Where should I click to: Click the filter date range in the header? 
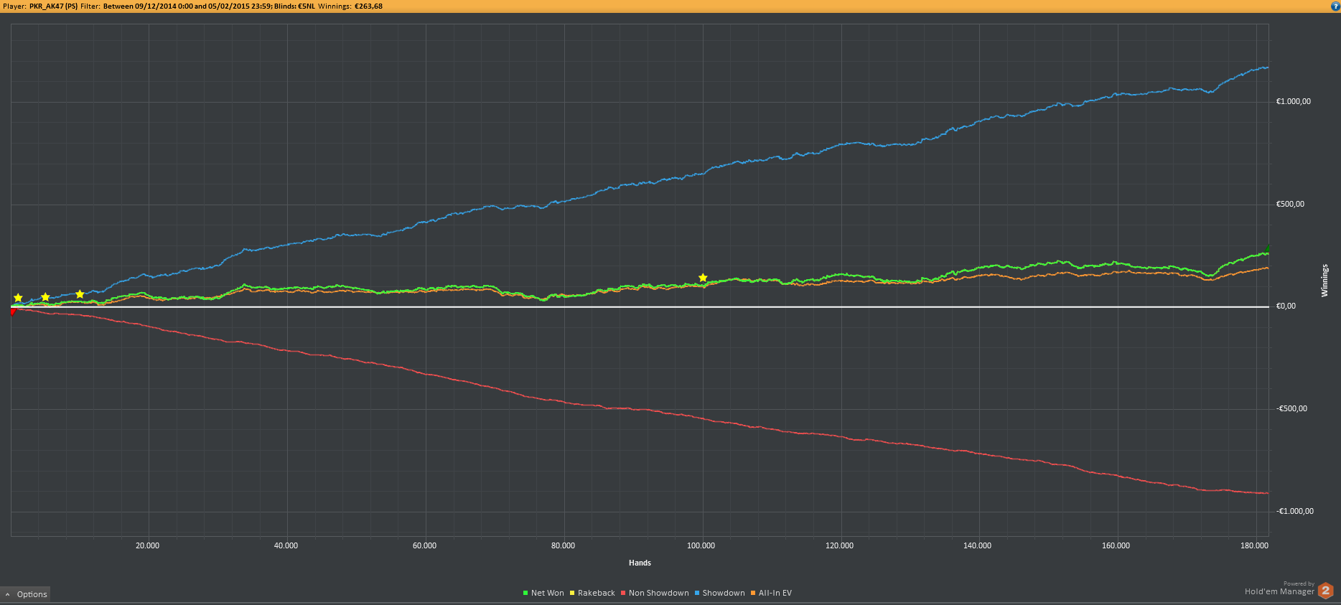coord(187,6)
